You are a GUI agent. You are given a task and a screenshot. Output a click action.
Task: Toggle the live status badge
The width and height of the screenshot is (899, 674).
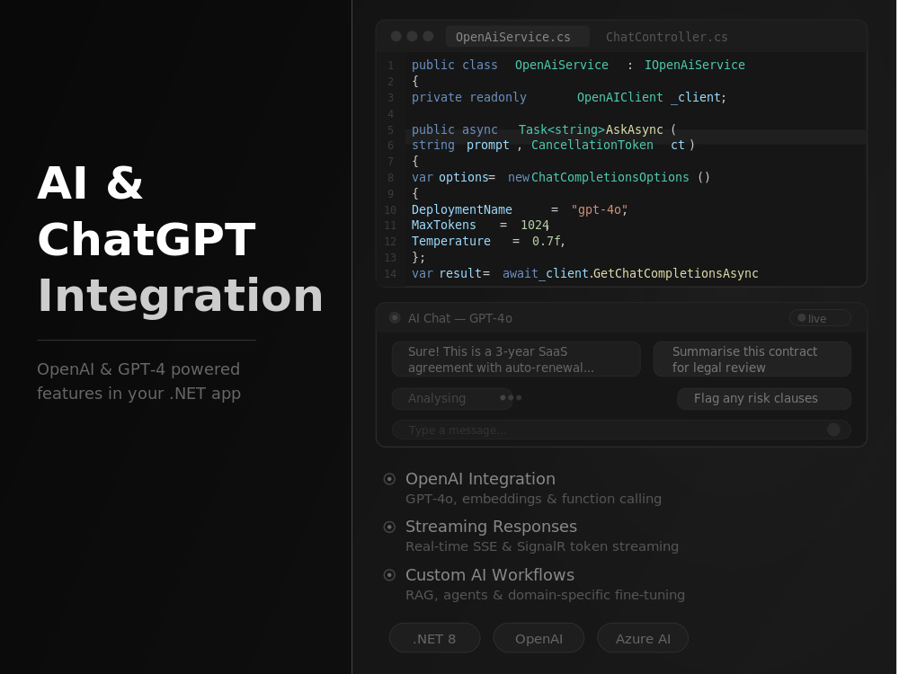coord(820,318)
